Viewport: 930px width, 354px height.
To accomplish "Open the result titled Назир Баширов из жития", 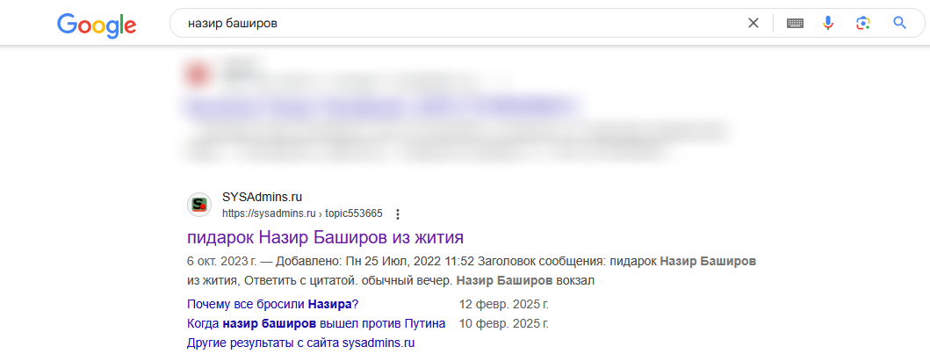I will tap(325, 238).
